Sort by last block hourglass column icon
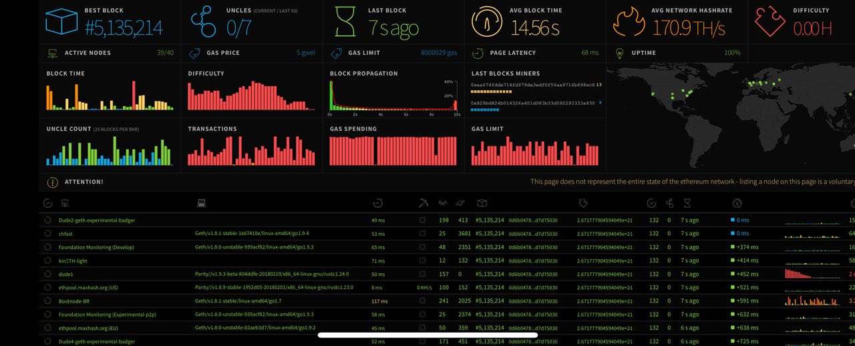The image size is (855, 346). pos(687,203)
